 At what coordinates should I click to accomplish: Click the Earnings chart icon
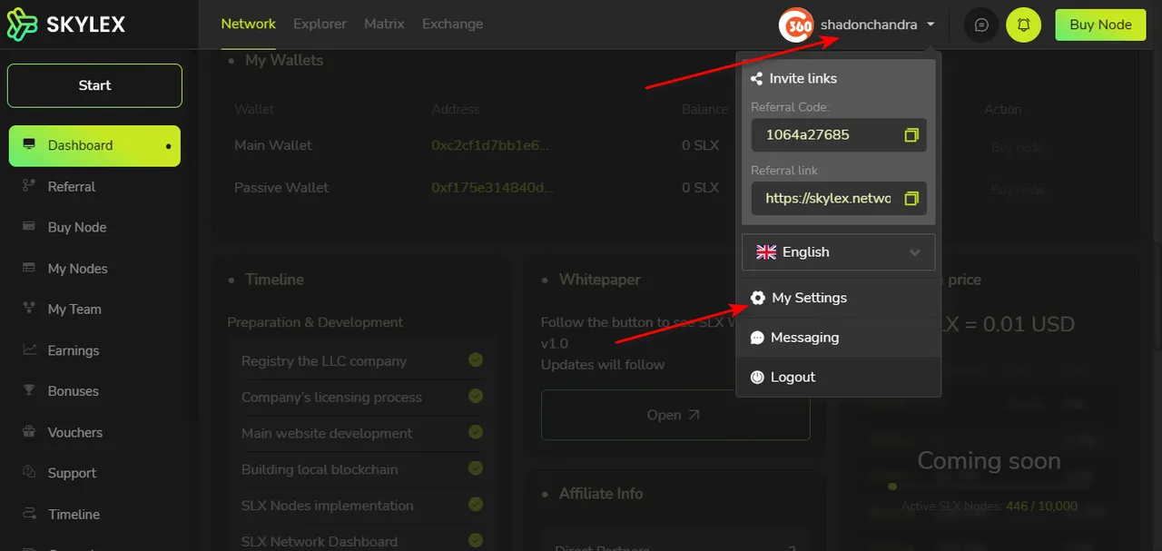29,350
